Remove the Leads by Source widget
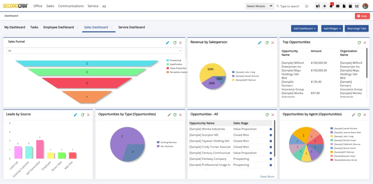 point(88,115)
